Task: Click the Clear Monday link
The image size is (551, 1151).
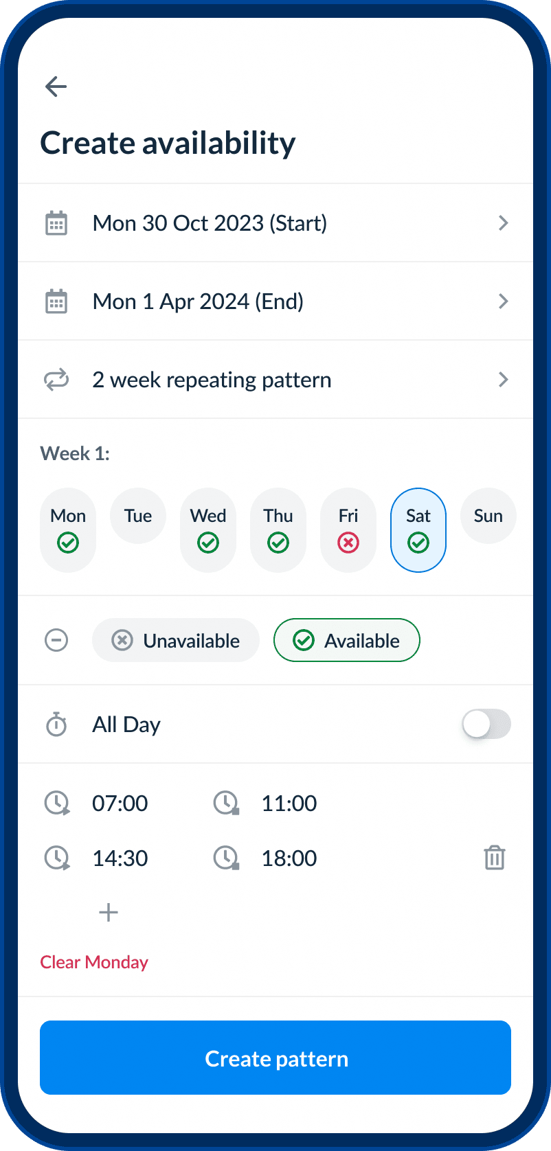Action: 94,962
